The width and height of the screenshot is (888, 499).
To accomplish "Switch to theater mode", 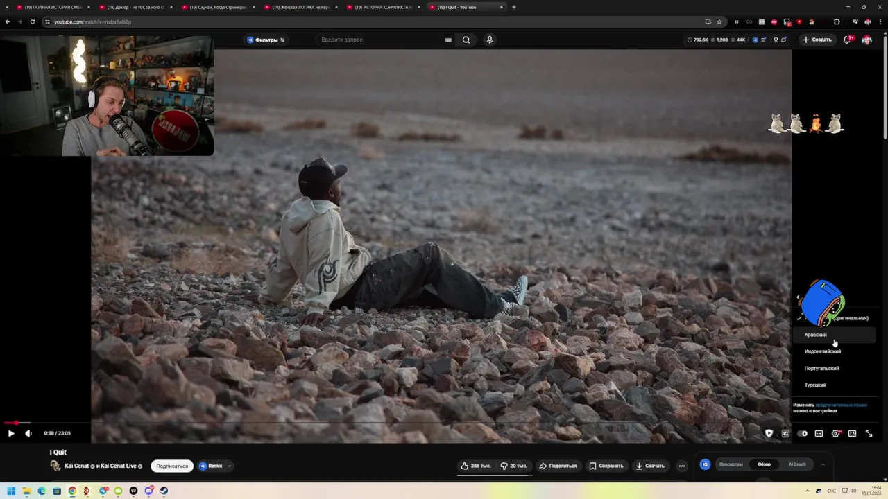I will (x=852, y=433).
